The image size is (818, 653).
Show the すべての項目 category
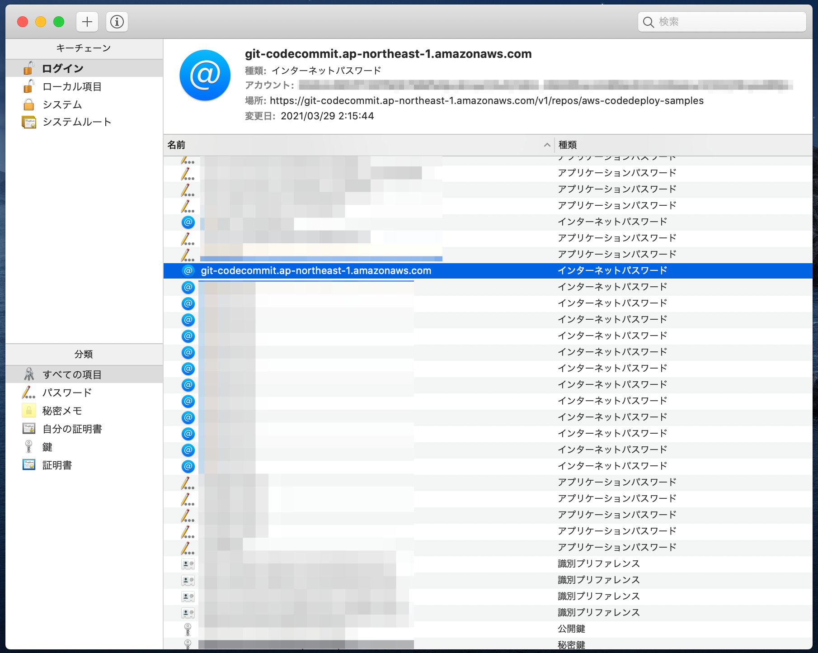[84, 374]
